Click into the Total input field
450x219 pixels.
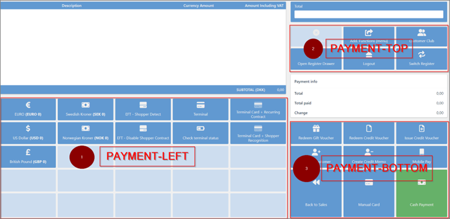point(369,14)
